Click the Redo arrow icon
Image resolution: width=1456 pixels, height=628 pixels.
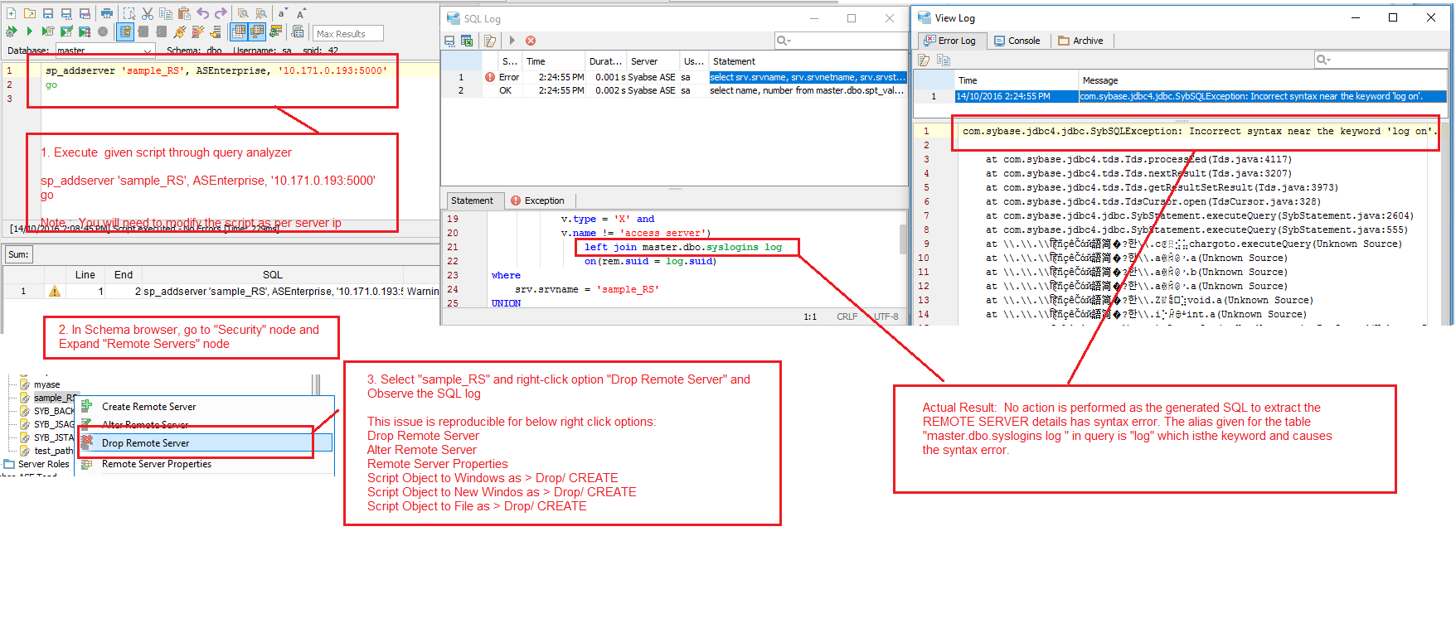[x=221, y=13]
